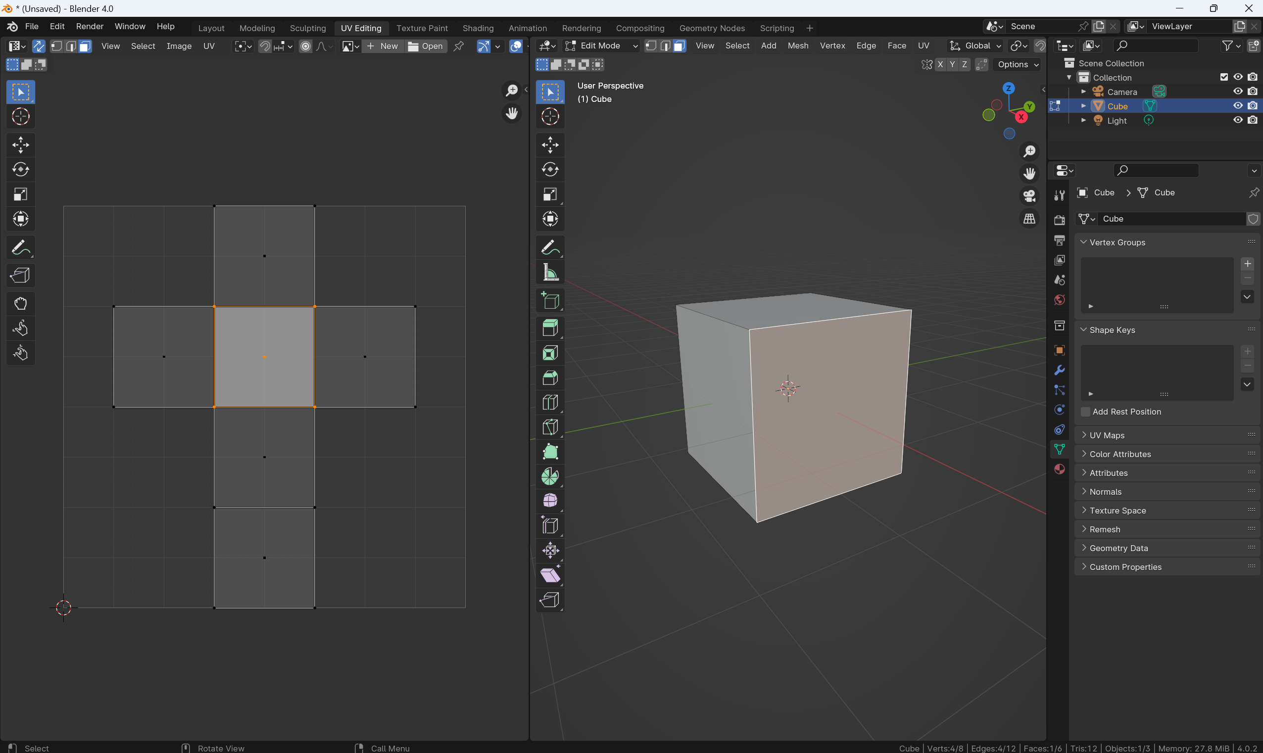This screenshot has width=1263, height=753.
Task: Select the Bevel tool icon
Action: click(x=550, y=378)
